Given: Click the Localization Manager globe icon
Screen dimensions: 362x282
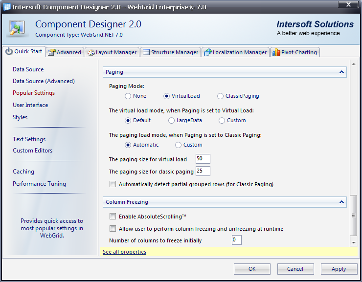Looking at the screenshot, I should pos(207,52).
